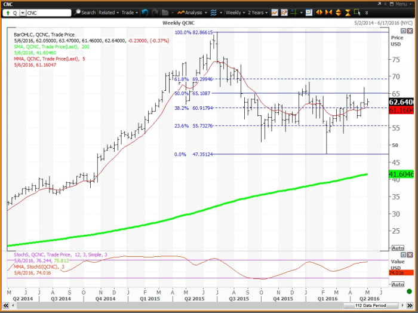
Task: Select the green rectangle zoom-selection tool
Action: click(x=357, y=13)
